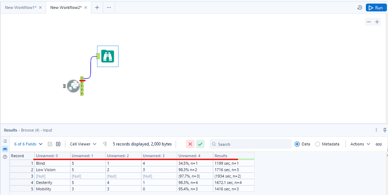388x195 pixels.
Task: Select record number 5 row
Action: click(22, 189)
